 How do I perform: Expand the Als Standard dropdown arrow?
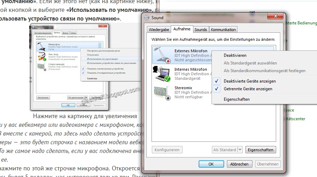[240, 150]
